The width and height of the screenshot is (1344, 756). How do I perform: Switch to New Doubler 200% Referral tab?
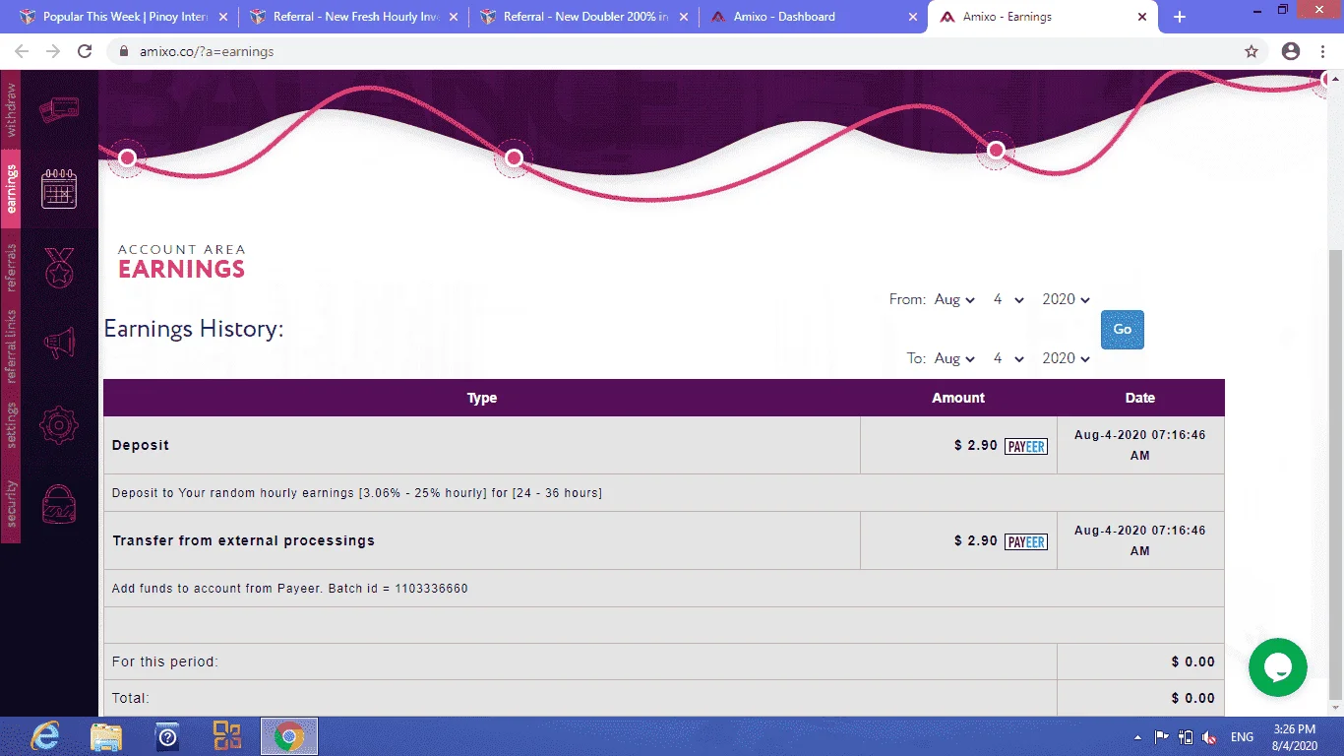click(582, 17)
